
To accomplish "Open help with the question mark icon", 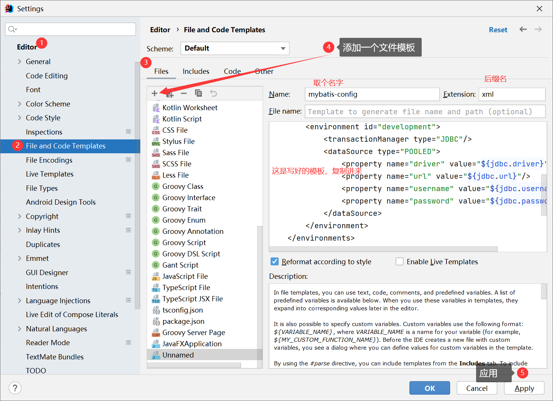I will 15,388.
